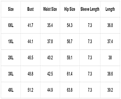Select the Length column header
The height and width of the screenshot is (99, 121).
110,9
